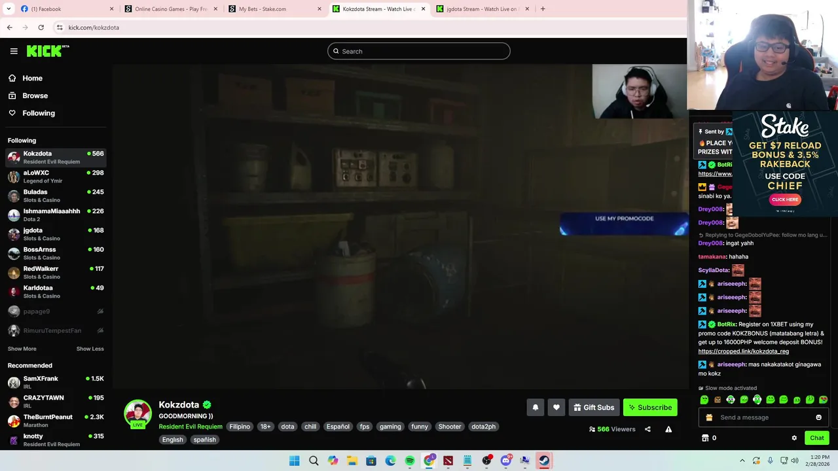Open the Windows Start menu
Viewport: 838px width, 471px height.
pos(295,461)
